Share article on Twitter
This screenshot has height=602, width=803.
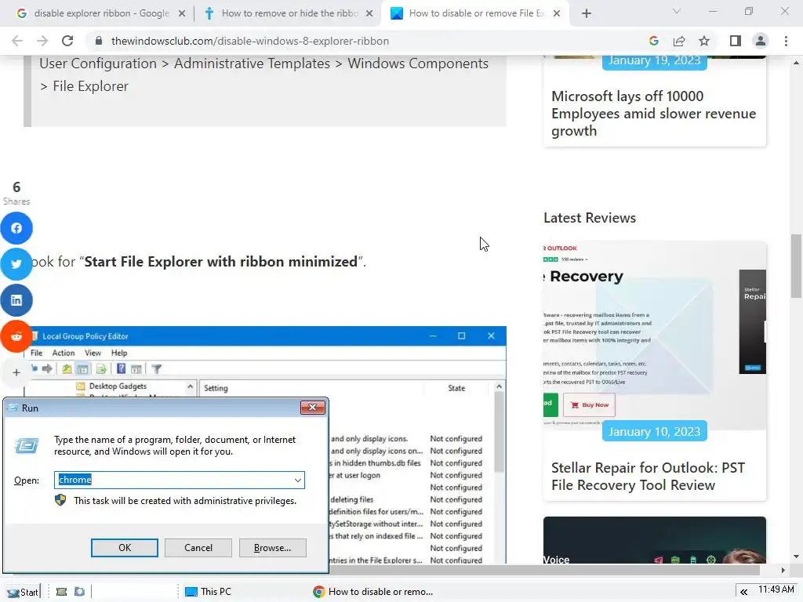[16, 264]
